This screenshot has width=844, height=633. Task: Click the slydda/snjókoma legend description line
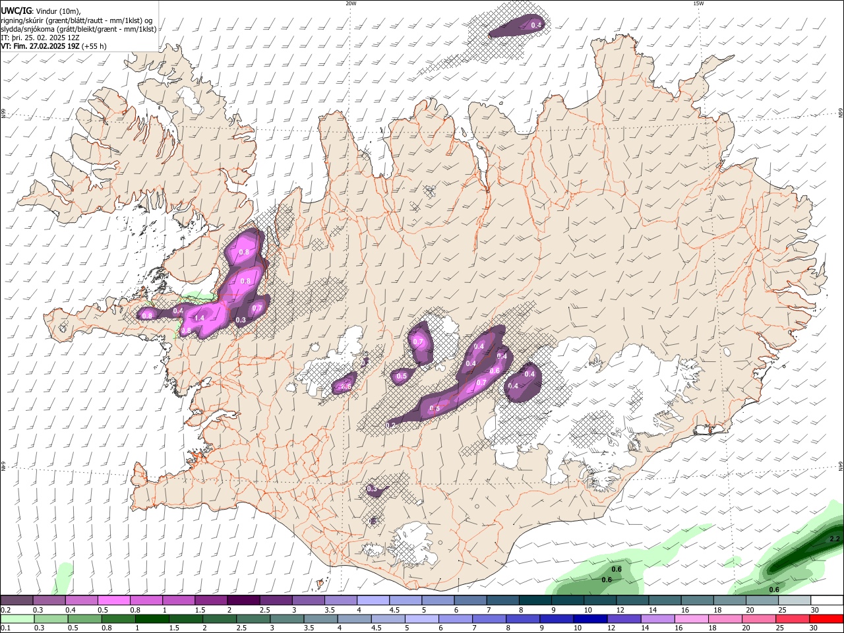78,29
